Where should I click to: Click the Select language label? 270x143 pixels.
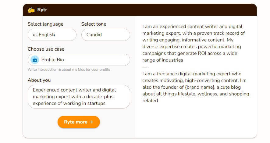[x=45, y=24]
